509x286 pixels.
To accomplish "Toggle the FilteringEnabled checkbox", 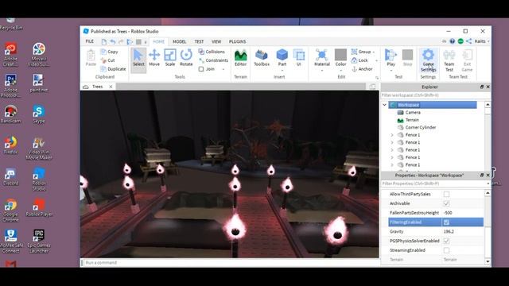I will pyautogui.click(x=447, y=222).
